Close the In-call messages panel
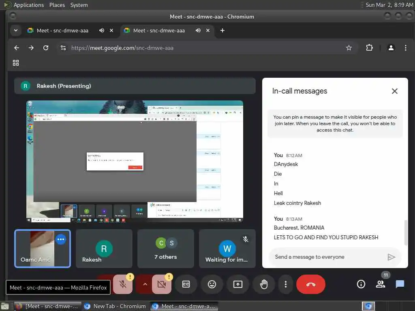The width and height of the screenshot is (415, 311). click(x=395, y=91)
